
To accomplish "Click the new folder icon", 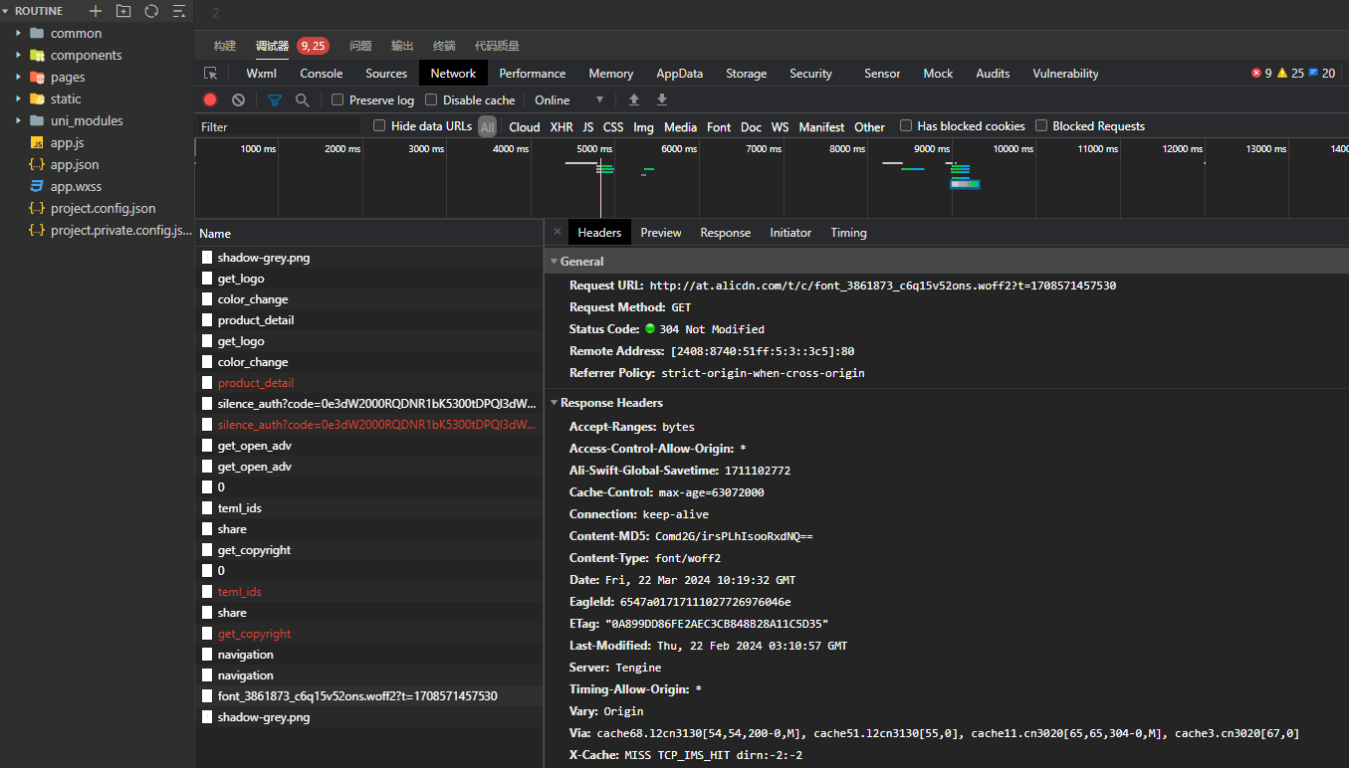I will coord(123,11).
